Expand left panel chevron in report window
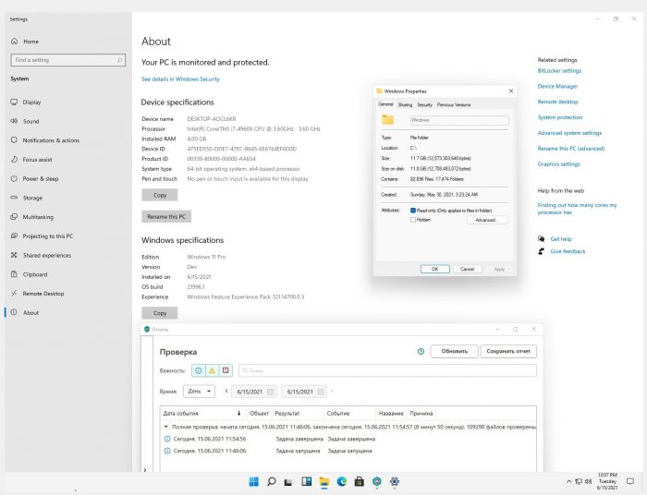This screenshot has width=647, height=495. pos(145,470)
